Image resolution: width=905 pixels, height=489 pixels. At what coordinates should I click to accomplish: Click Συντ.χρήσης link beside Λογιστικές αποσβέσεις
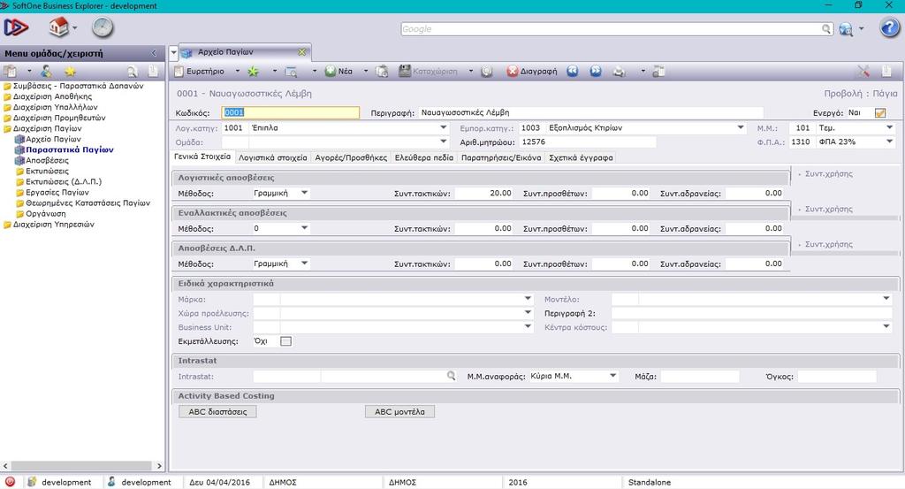coord(828,174)
